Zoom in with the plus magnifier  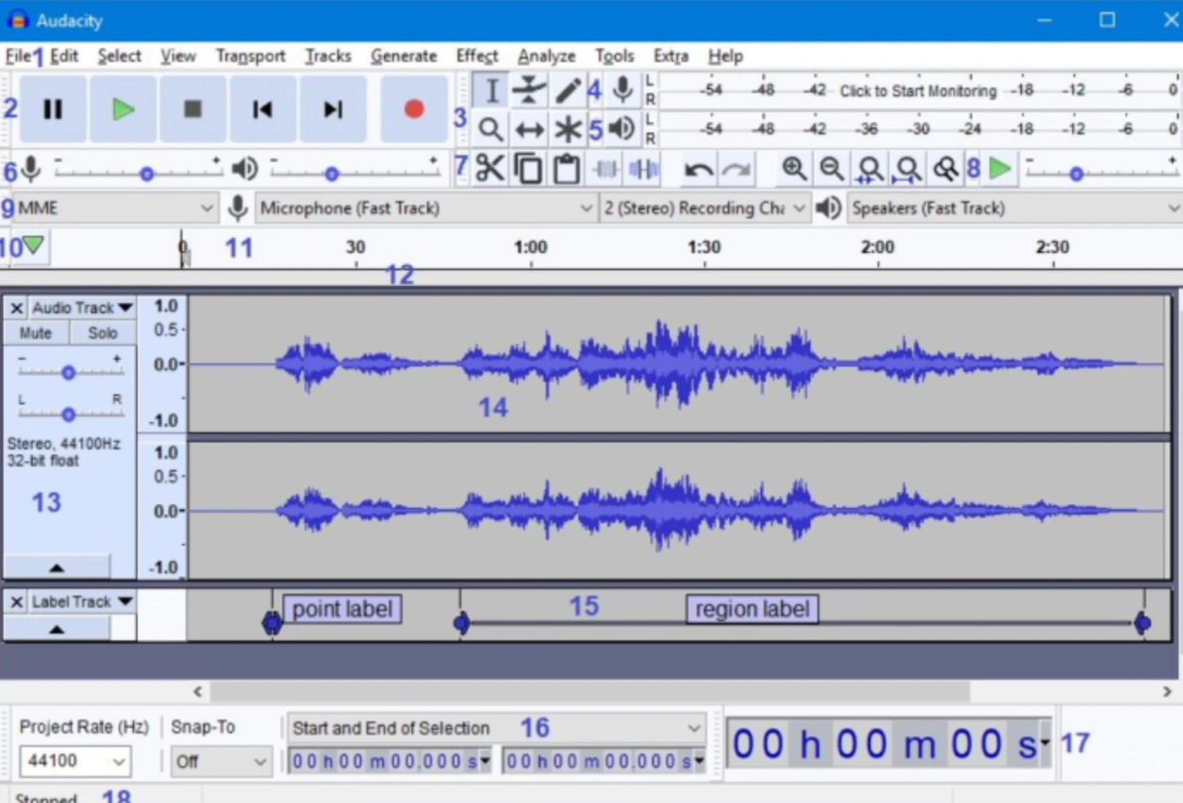[794, 169]
